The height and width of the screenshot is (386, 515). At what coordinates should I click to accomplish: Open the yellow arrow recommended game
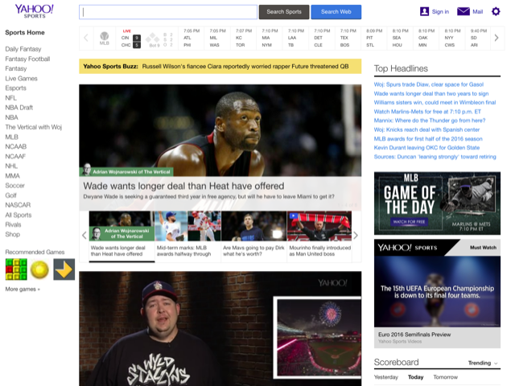(64, 269)
